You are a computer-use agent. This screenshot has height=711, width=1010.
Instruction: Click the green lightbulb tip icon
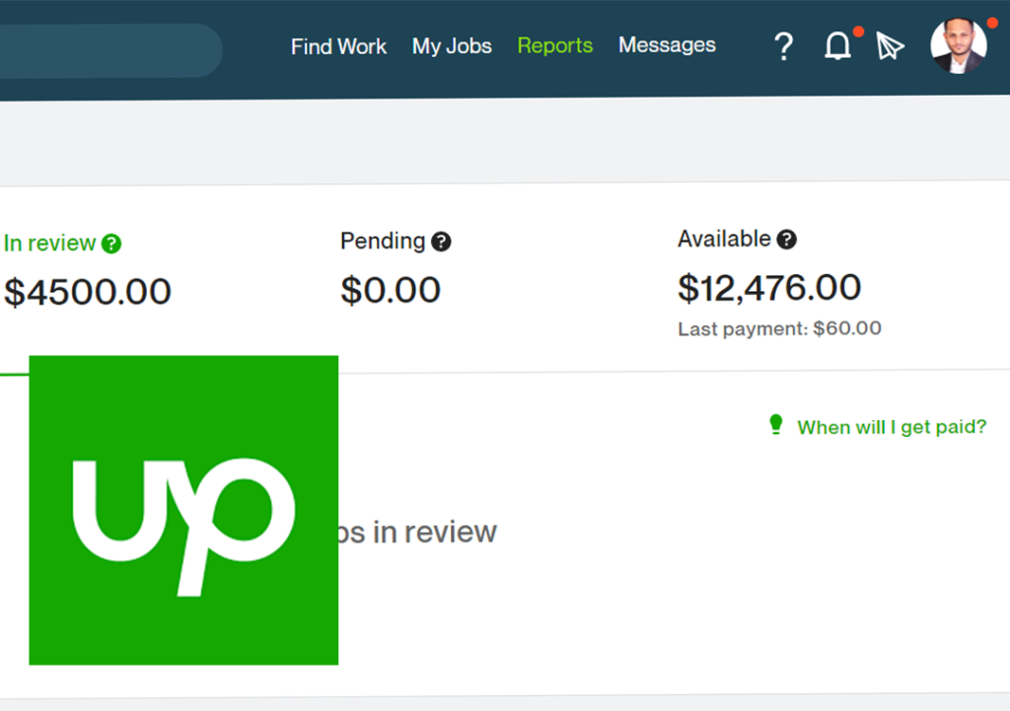[x=776, y=425]
